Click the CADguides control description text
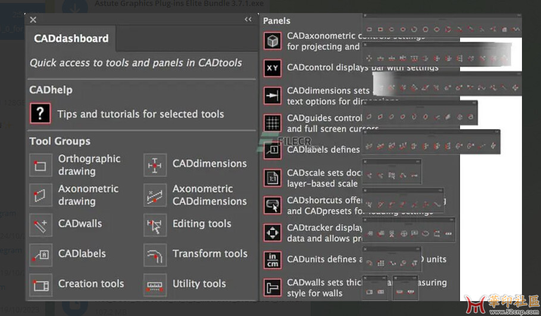This screenshot has height=316, width=541. [325, 123]
